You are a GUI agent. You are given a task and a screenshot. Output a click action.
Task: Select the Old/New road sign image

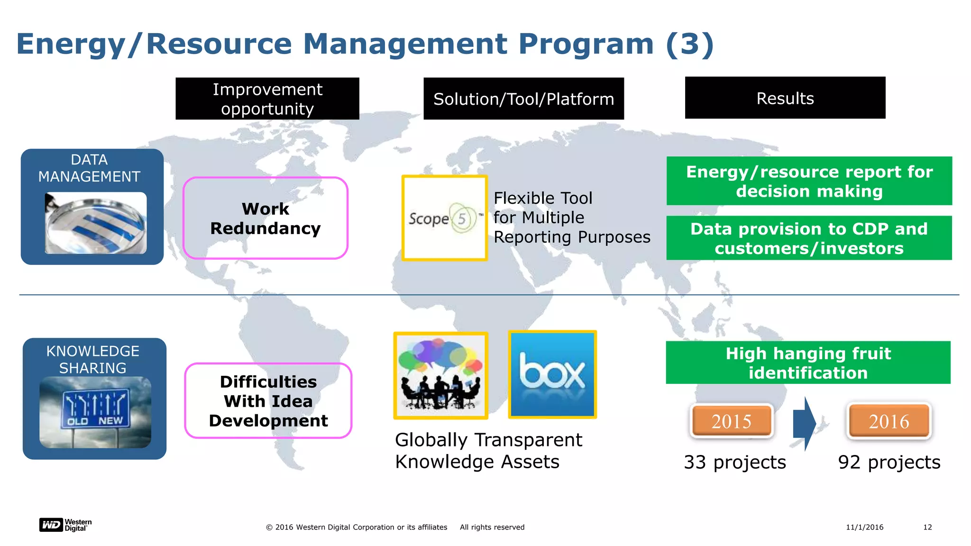click(x=95, y=412)
